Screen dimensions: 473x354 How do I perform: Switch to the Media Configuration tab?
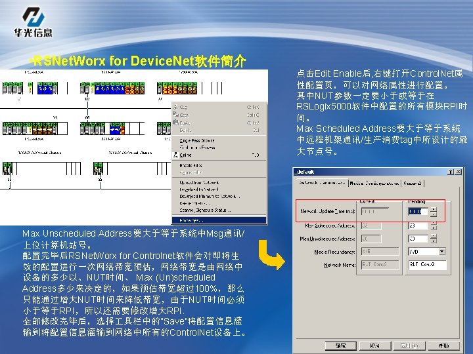(374, 183)
